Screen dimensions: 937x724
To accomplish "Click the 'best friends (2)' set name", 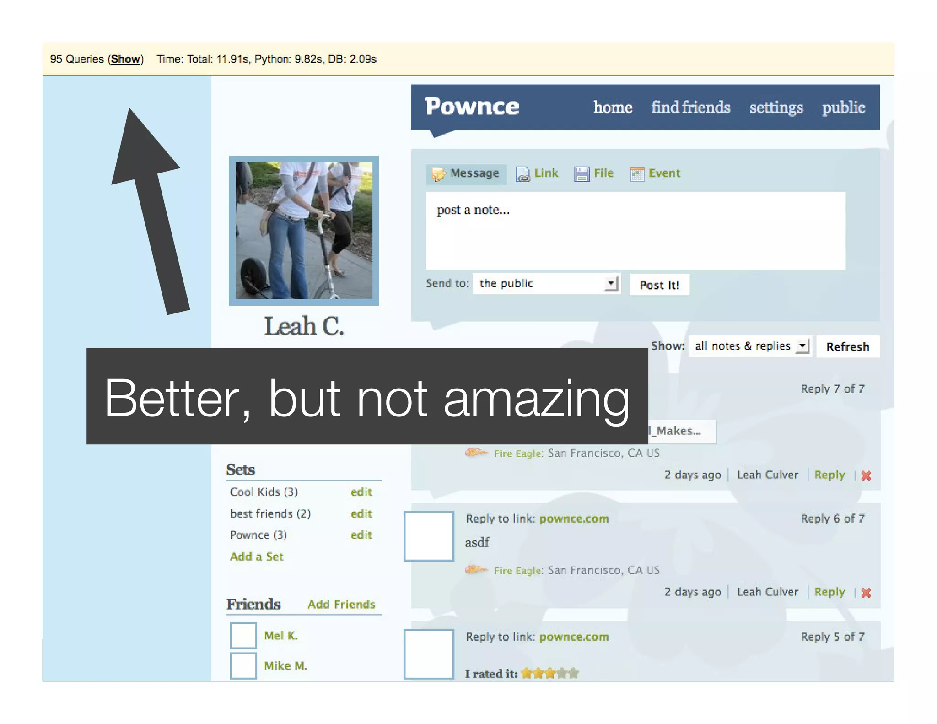I will click(x=270, y=513).
